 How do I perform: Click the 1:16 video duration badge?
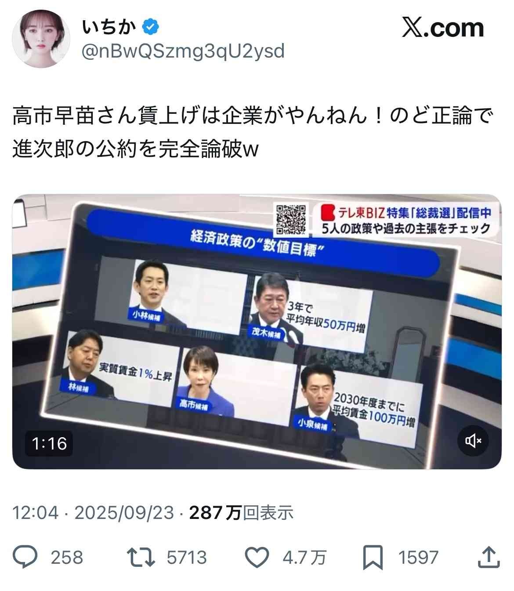pos(49,443)
